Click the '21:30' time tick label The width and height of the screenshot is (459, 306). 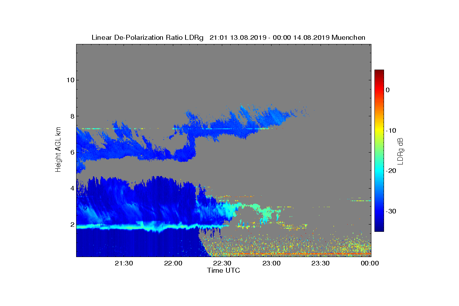(124, 263)
